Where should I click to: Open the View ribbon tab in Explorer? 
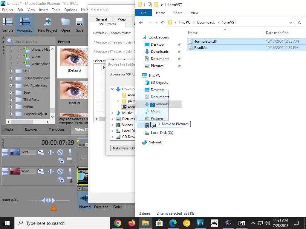point(195,13)
